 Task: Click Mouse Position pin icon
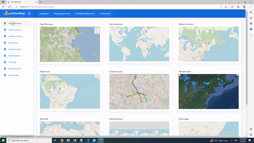tap(5, 69)
